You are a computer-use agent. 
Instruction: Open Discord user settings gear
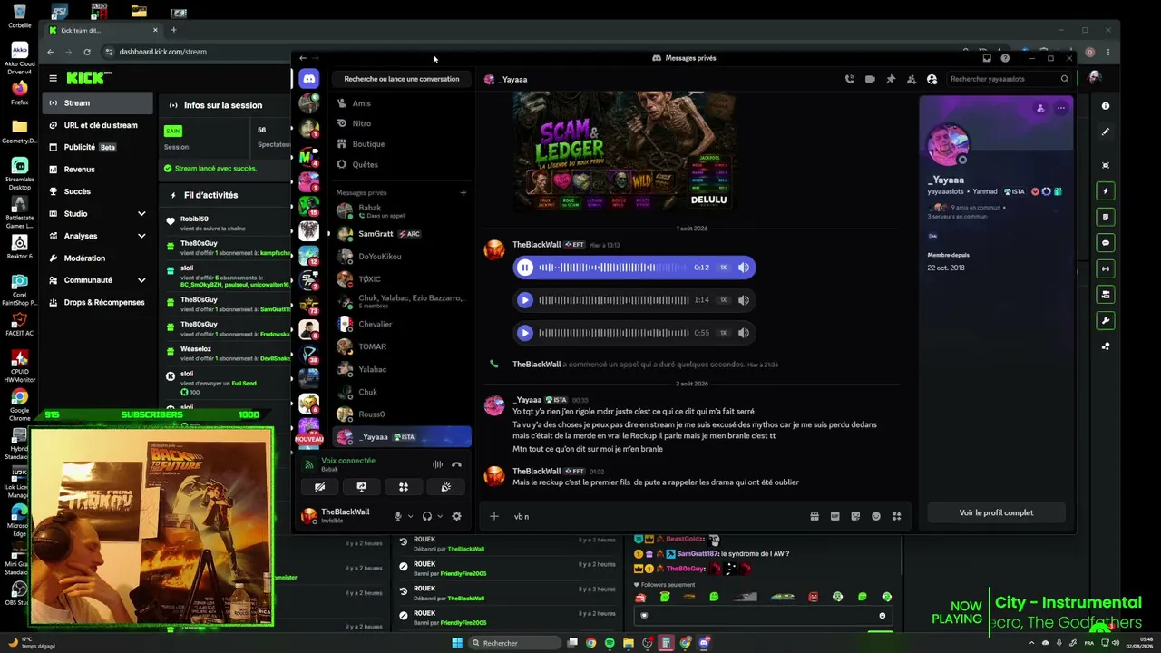pyautogui.click(x=456, y=516)
